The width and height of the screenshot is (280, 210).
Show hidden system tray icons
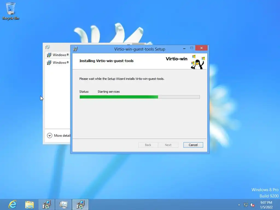[x=239, y=205]
